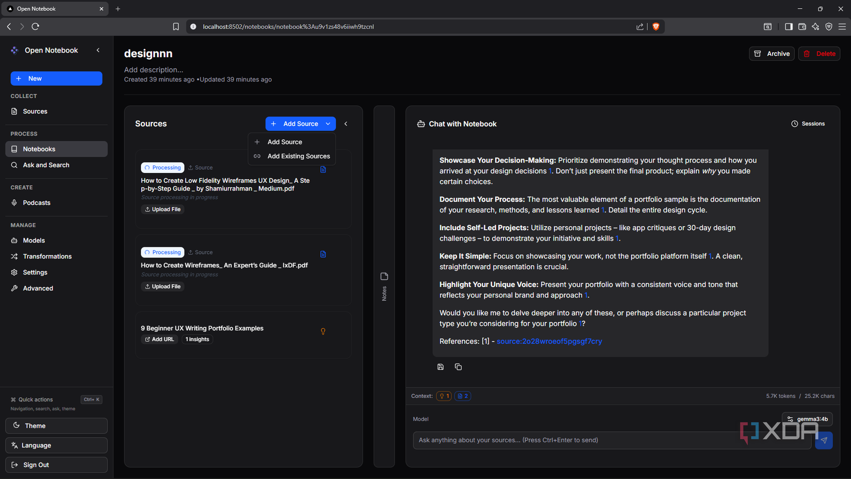Open Brave VPN shield icon
This screenshot has height=479, width=851.
coord(829,27)
